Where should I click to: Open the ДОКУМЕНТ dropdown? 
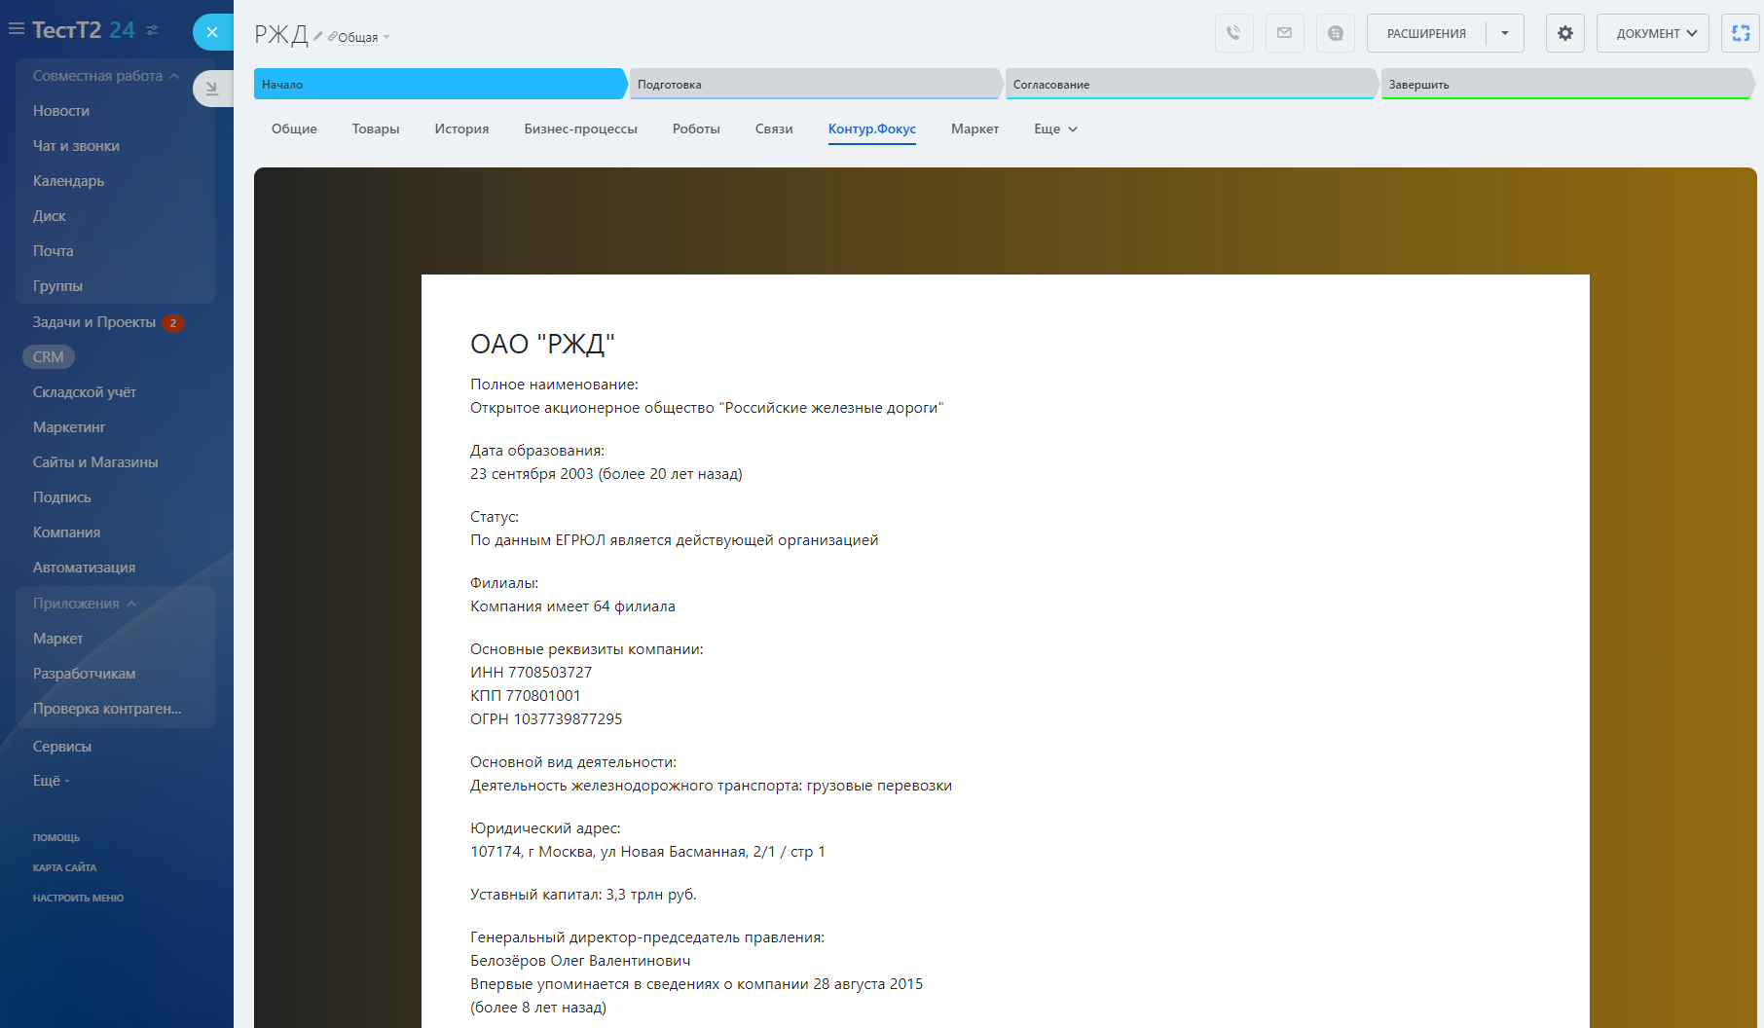[1652, 33]
